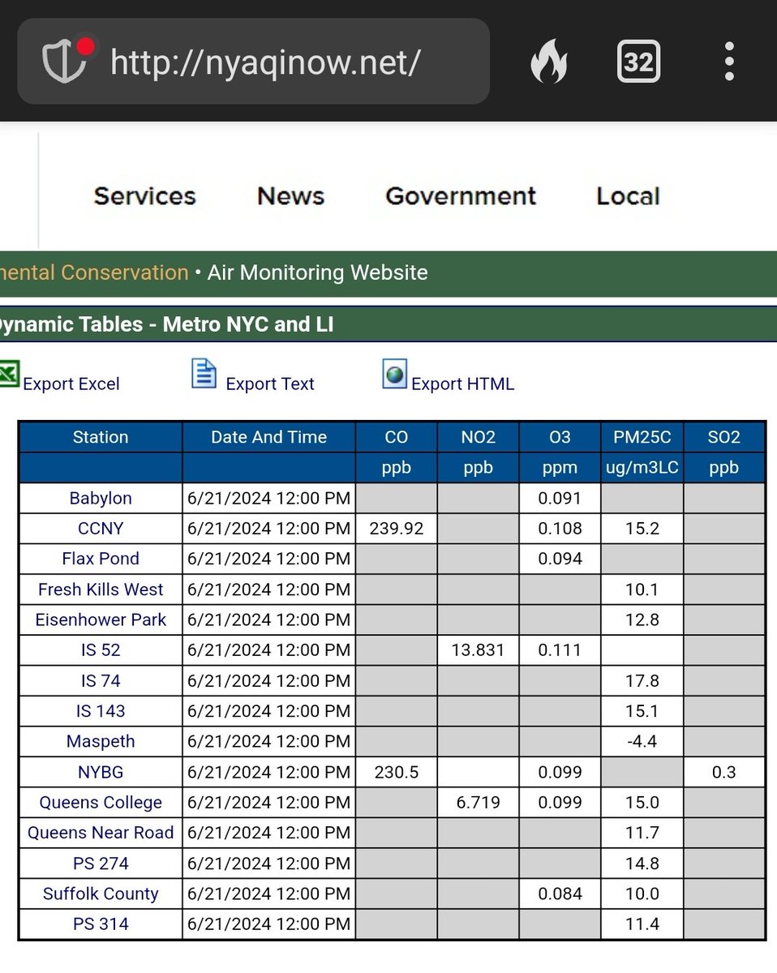The image size is (777, 973).
Task: Click the Export HTML link
Action: click(462, 384)
